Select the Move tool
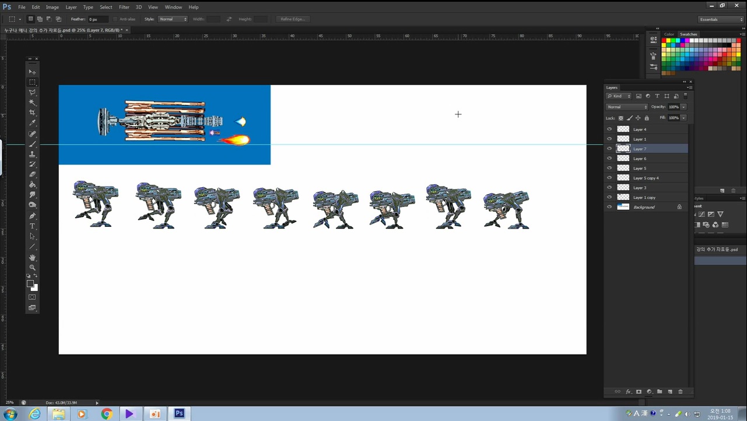The height and width of the screenshot is (421, 747). (x=32, y=72)
